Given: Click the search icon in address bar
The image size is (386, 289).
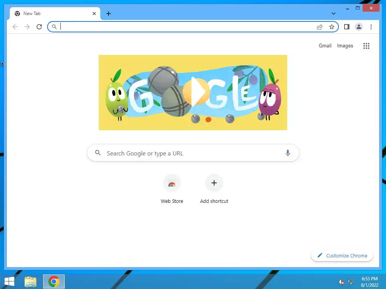Looking at the screenshot, I should [x=54, y=27].
